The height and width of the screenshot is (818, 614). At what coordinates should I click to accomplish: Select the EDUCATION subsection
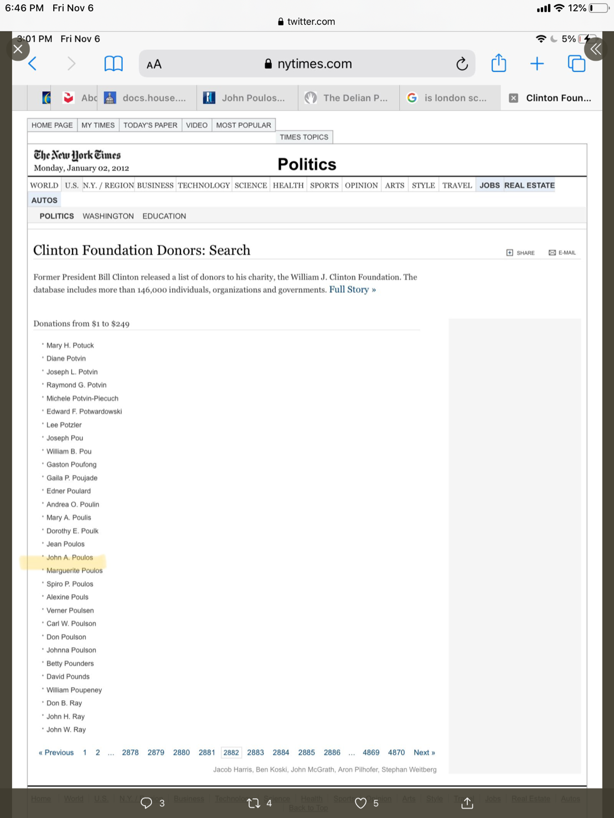click(x=164, y=216)
